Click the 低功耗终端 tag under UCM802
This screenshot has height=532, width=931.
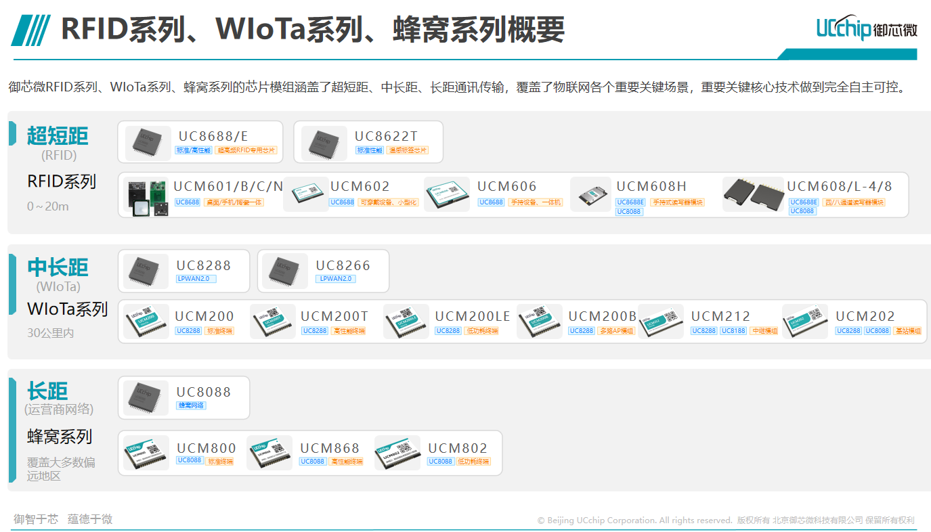click(473, 462)
